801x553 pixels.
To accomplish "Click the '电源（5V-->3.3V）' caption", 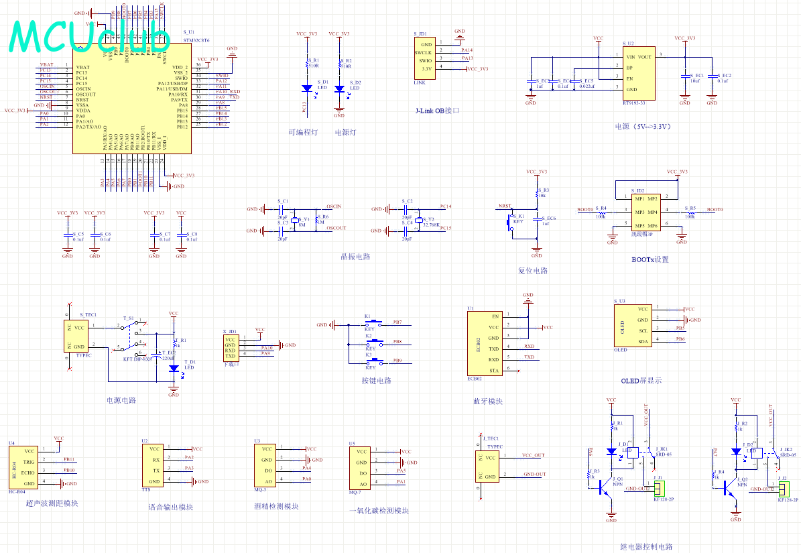I will tap(643, 126).
